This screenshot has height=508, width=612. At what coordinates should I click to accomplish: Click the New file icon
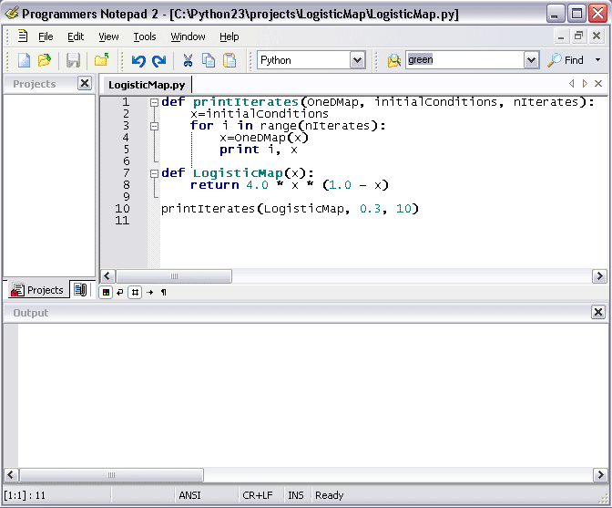(25, 60)
